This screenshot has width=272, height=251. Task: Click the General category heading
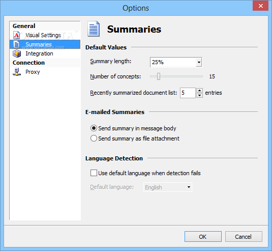(x=24, y=26)
